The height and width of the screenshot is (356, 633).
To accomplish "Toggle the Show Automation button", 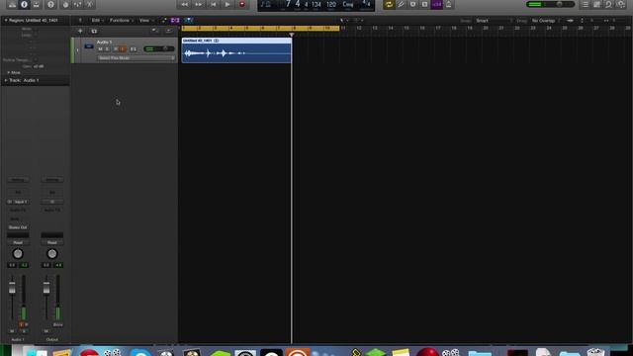I will click(164, 20).
